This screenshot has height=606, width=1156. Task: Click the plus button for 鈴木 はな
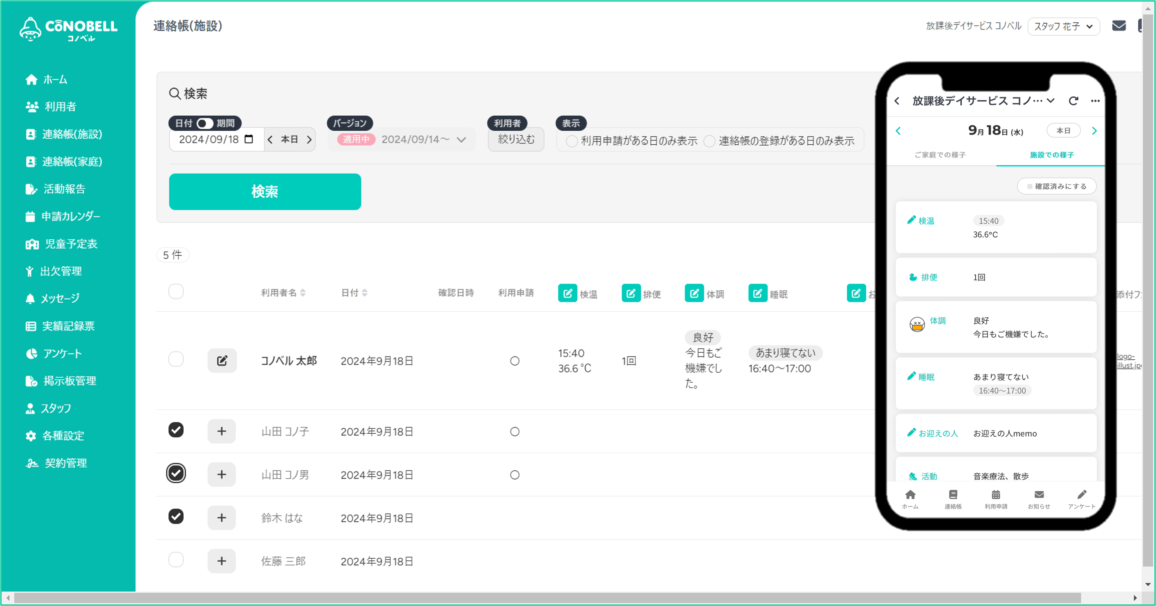pos(221,518)
